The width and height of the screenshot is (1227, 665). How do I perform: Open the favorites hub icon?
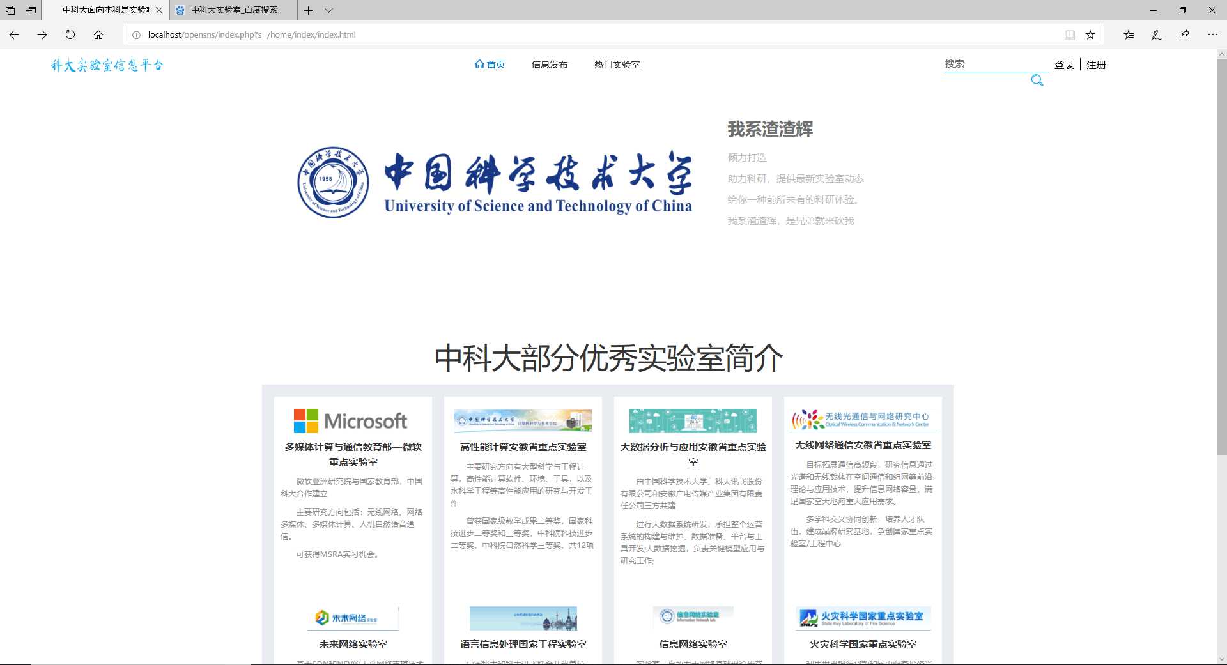tap(1129, 34)
